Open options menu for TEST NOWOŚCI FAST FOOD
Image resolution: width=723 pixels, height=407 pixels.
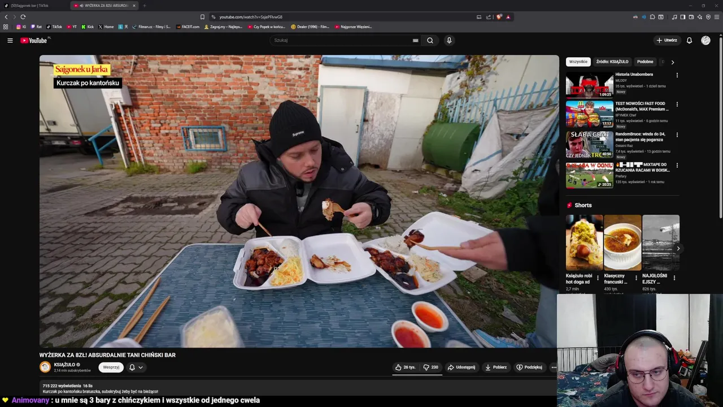click(x=677, y=105)
